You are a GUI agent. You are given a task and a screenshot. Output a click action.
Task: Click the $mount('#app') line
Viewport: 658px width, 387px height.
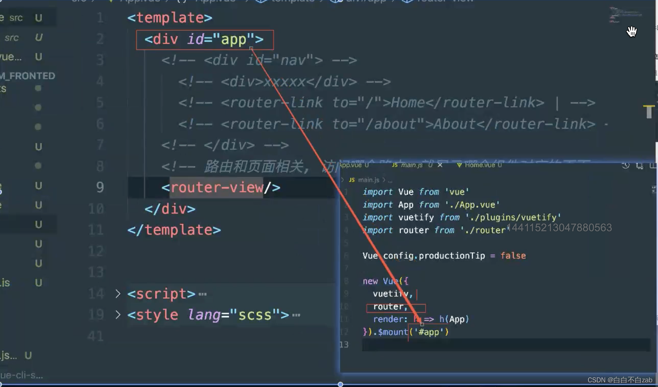coord(406,332)
